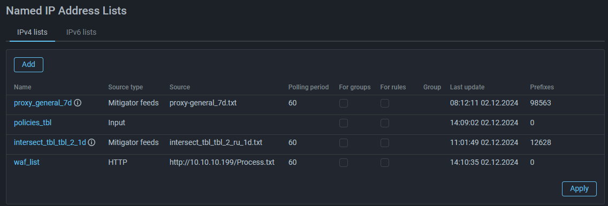Enable For rules checkbox for waf_list
The height and width of the screenshot is (206, 608).
385,163
